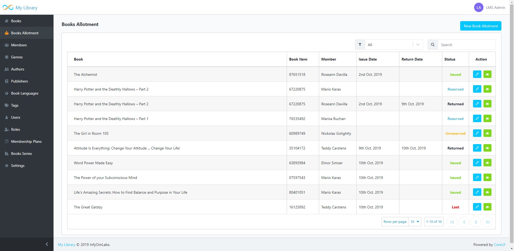Image resolution: width=514 pixels, height=251 pixels.
Task: Click the LA user avatar icon
Action: [x=479, y=8]
